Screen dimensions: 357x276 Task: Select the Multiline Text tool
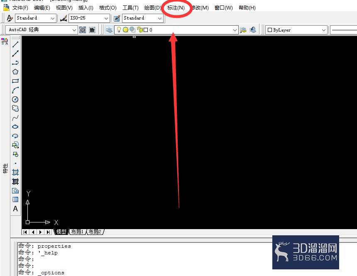[x=15, y=209]
